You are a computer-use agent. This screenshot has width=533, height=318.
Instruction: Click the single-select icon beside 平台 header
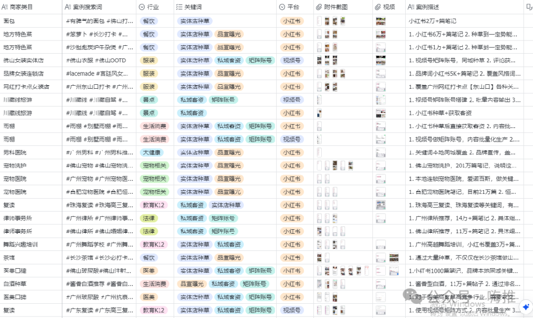click(x=282, y=7)
